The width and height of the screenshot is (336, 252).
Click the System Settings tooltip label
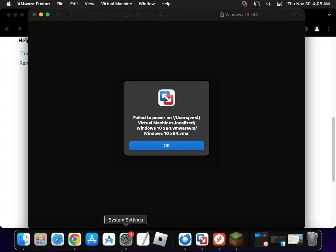(126, 220)
